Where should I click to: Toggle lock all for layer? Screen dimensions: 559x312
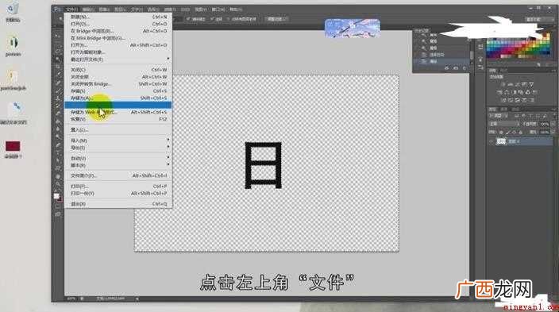click(x=520, y=132)
